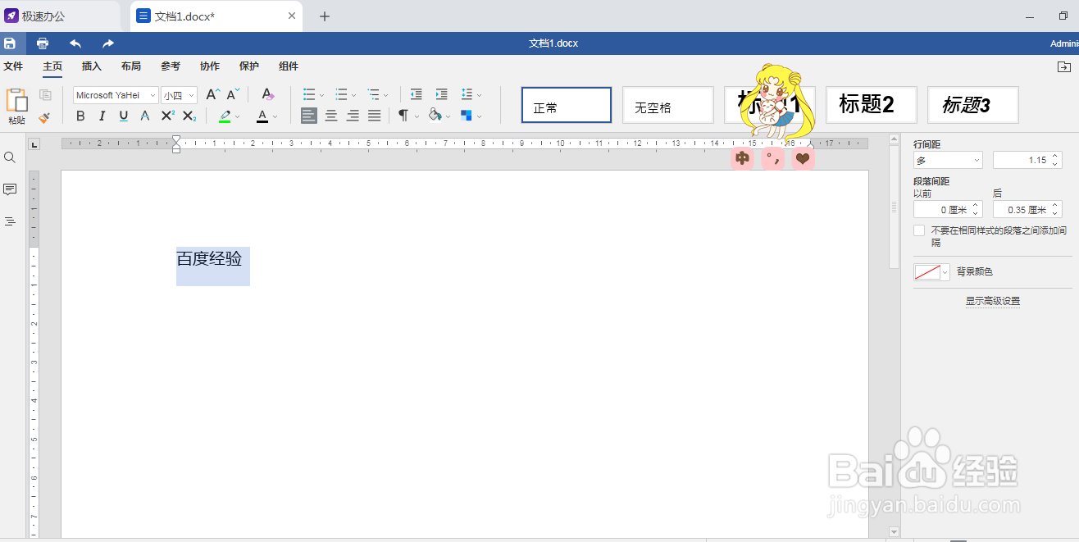Toggle paragraph marks visibility
This screenshot has width=1079, height=542.
coord(403,116)
